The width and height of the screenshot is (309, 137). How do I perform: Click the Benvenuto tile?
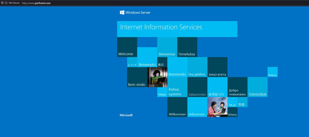[147, 57]
